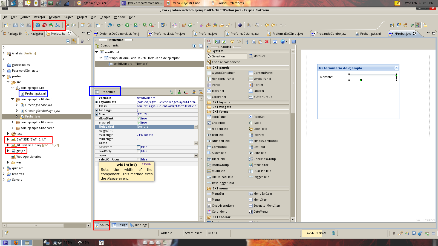Click the fieldLabel ellipsis button
This screenshot has height=246, width=438.
pos(196,127)
